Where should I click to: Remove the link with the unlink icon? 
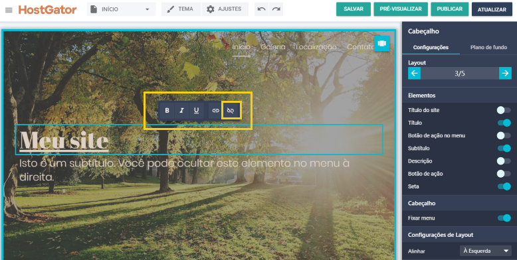tap(231, 111)
